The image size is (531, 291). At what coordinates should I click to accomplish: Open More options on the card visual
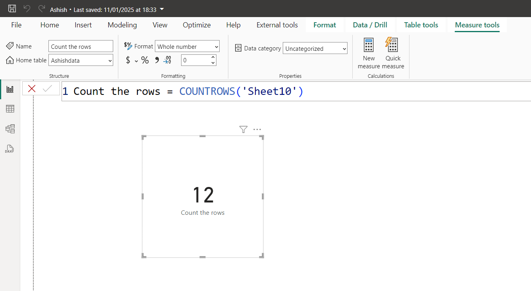(257, 129)
